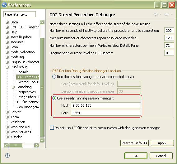Open the back history dropdown arrow
Image resolution: width=177 pixels, height=164 pixels.
click(x=161, y=14)
